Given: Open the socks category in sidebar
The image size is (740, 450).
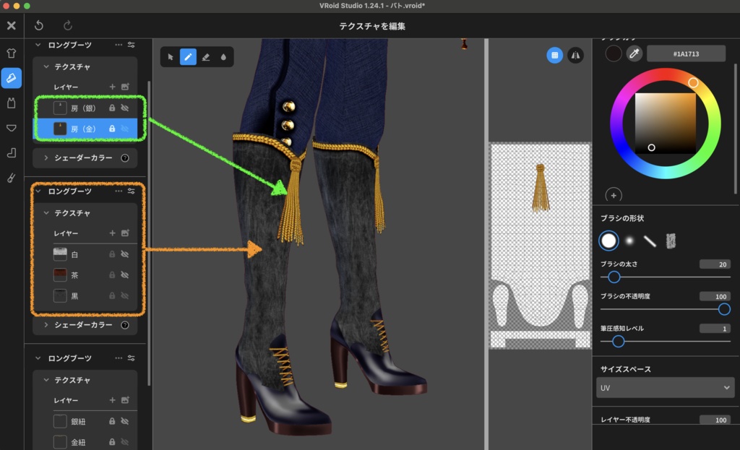Looking at the screenshot, I should (12, 153).
